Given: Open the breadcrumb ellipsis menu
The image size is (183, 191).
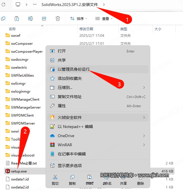Looking at the screenshot, I should point(35,5).
